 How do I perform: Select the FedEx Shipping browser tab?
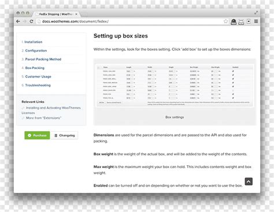point(57,14)
